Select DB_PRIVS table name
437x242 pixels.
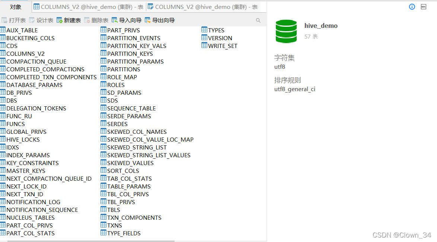pos(19,93)
